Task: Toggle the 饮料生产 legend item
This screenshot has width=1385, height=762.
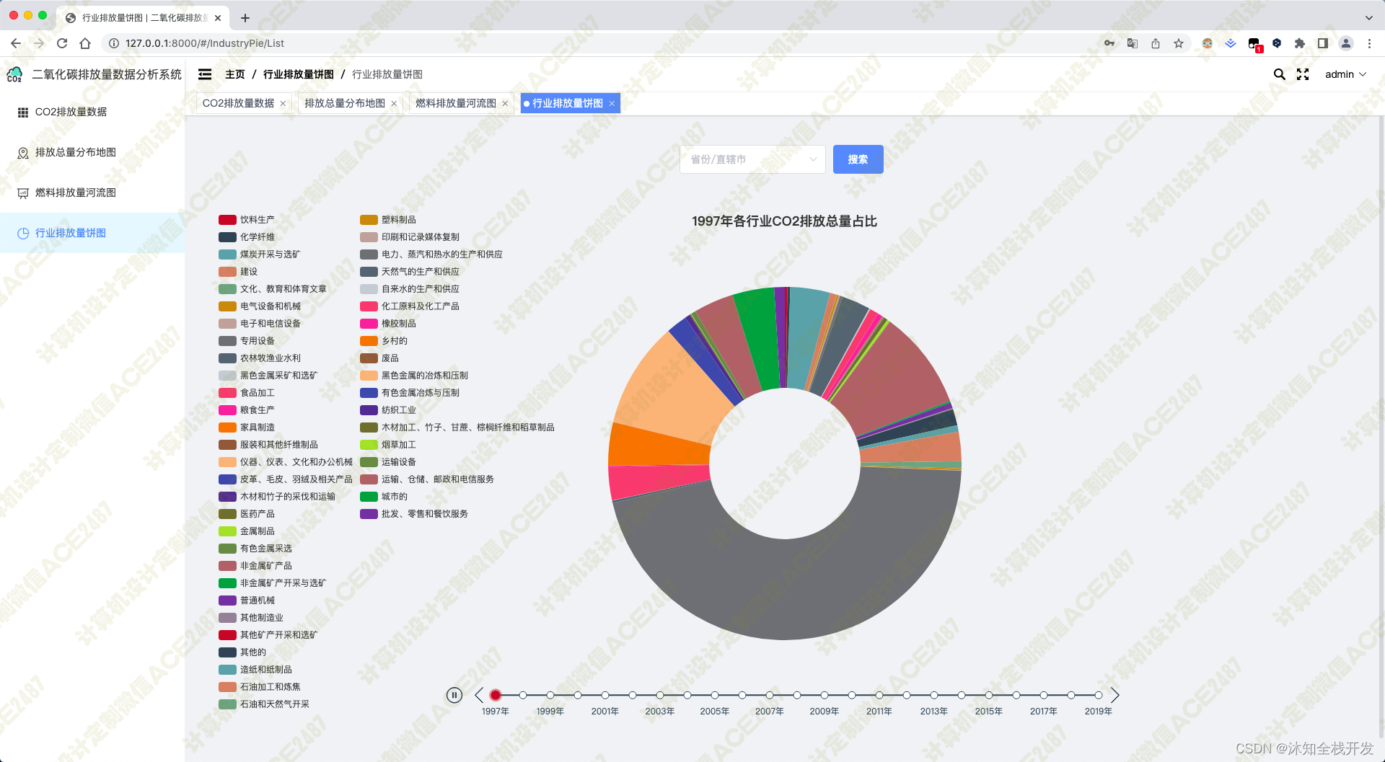Action: [247, 220]
